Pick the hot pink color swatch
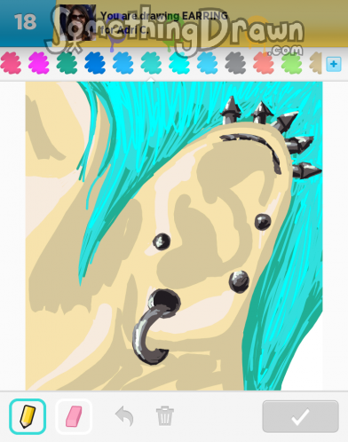This screenshot has width=348, height=442. [11, 63]
